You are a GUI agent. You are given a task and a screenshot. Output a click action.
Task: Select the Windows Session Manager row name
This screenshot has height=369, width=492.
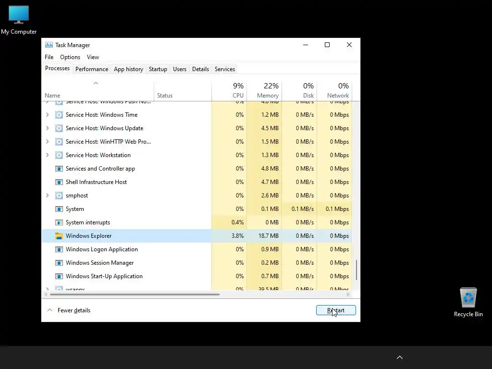[x=100, y=263]
